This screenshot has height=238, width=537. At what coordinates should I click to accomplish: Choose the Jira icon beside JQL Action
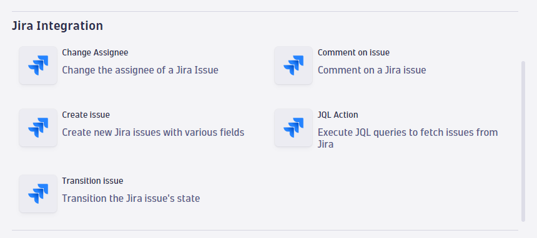pyautogui.click(x=293, y=128)
